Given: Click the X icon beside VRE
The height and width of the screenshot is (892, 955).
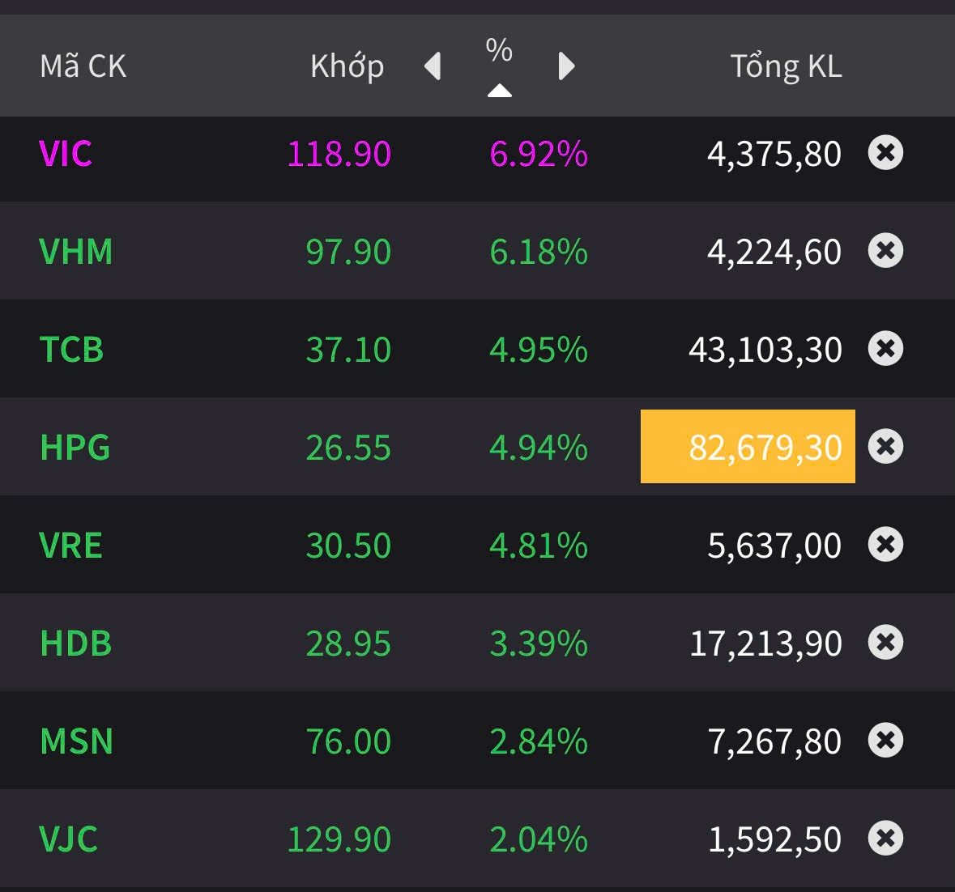Looking at the screenshot, I should (885, 545).
